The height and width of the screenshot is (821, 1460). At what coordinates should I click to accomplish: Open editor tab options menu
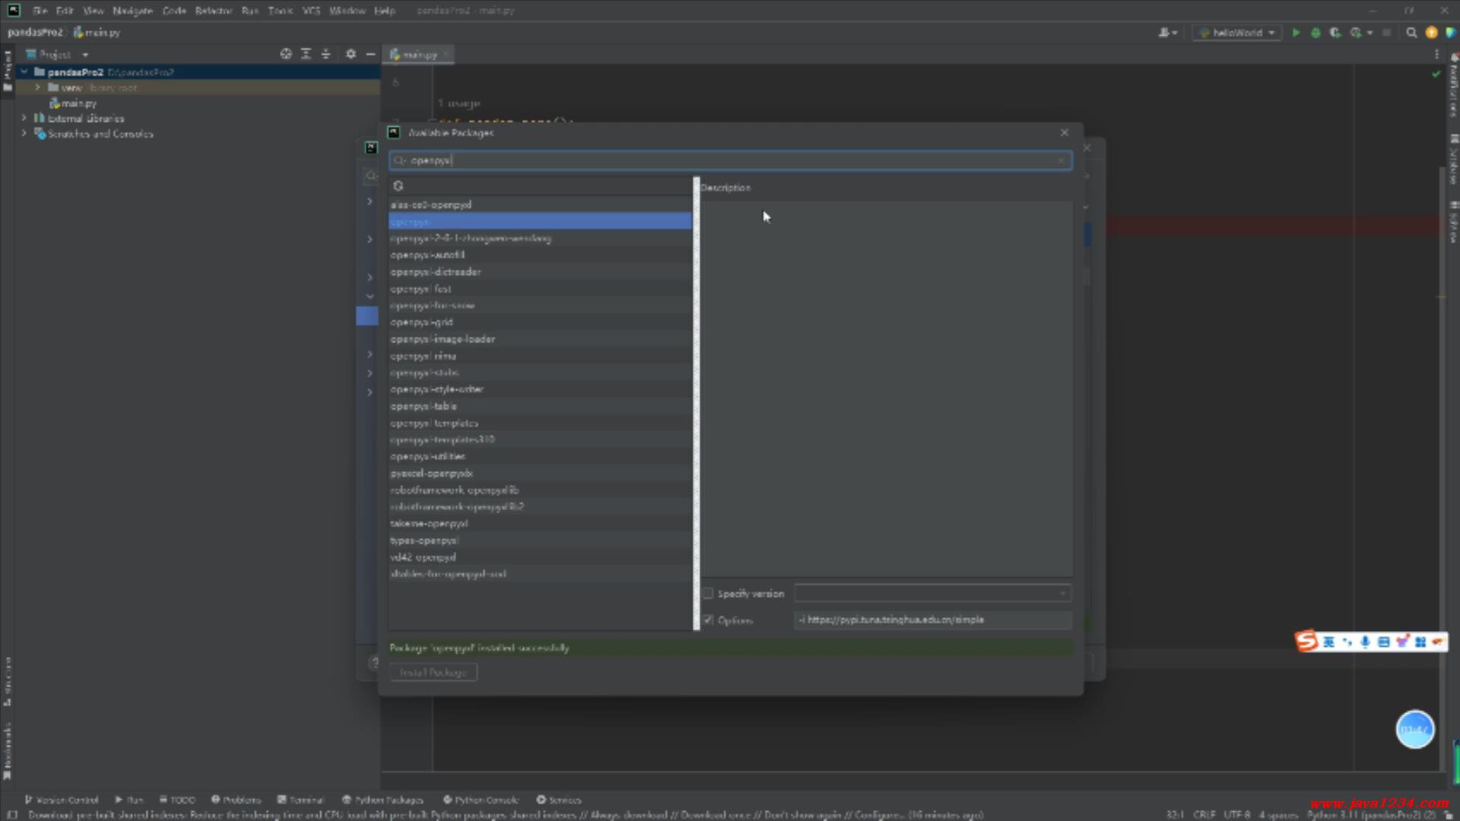click(1436, 54)
